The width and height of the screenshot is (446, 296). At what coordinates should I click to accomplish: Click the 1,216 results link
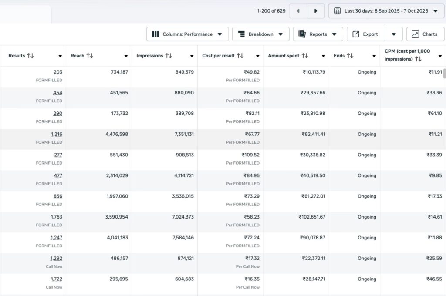(x=56, y=134)
